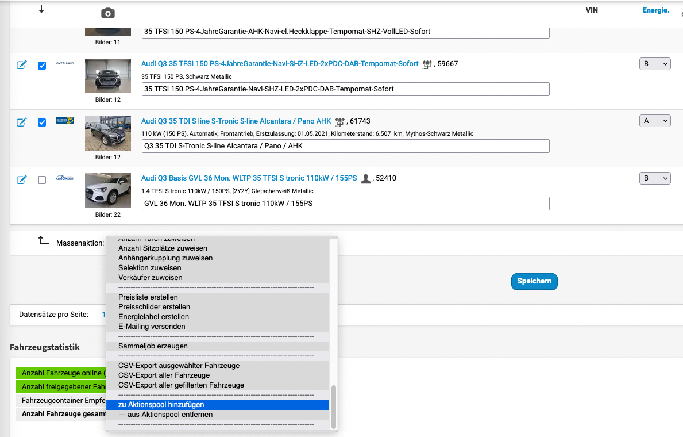The image size is (683, 437).
Task: Open energy dropdown for Audi Q3 Basis GVL
Action: coord(655,178)
